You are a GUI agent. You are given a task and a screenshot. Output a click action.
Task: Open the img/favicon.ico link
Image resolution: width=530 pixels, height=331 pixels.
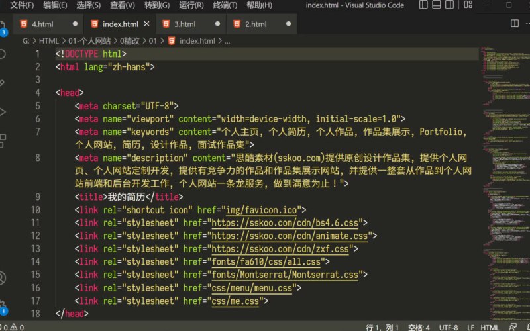[x=261, y=210]
